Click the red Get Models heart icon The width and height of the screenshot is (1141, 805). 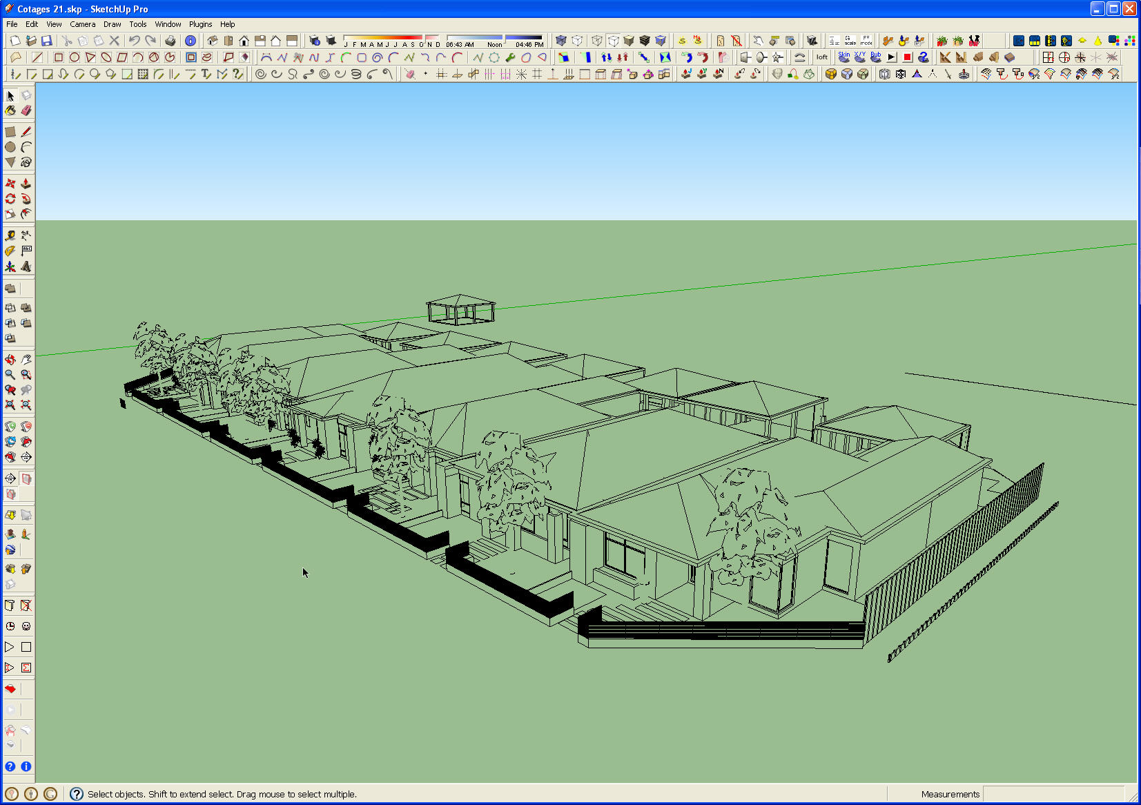pos(10,689)
